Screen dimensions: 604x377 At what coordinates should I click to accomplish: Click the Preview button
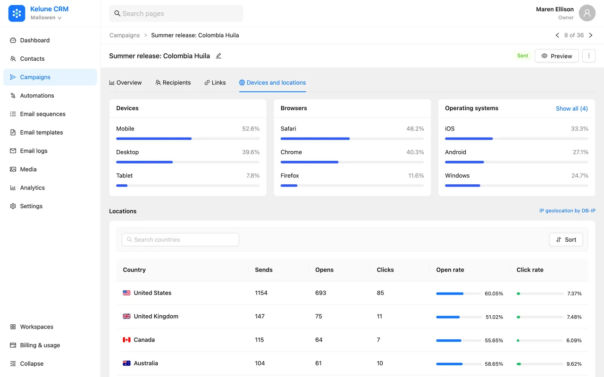pos(556,56)
